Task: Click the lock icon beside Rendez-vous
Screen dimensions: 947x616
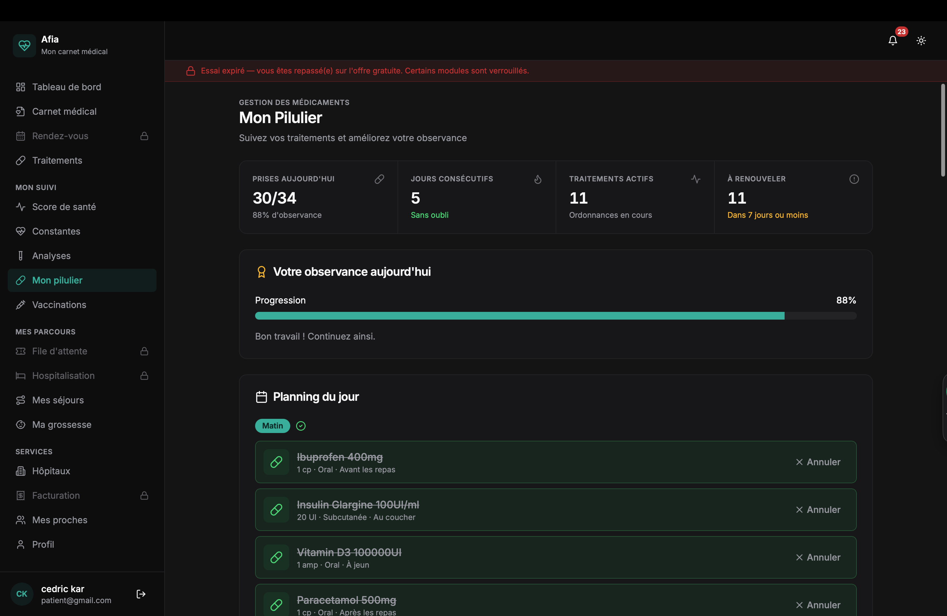Action: pos(144,136)
